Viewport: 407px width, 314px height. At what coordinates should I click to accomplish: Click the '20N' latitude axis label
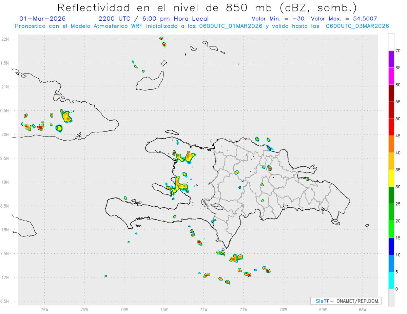tap(6, 134)
